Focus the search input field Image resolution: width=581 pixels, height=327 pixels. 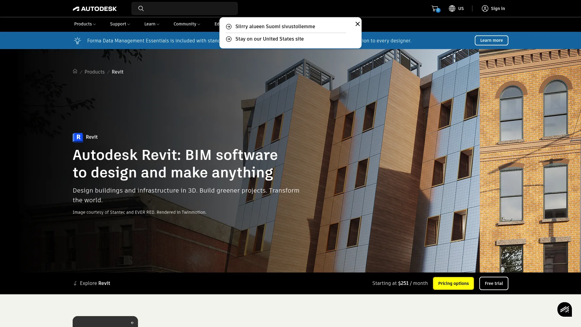click(185, 8)
